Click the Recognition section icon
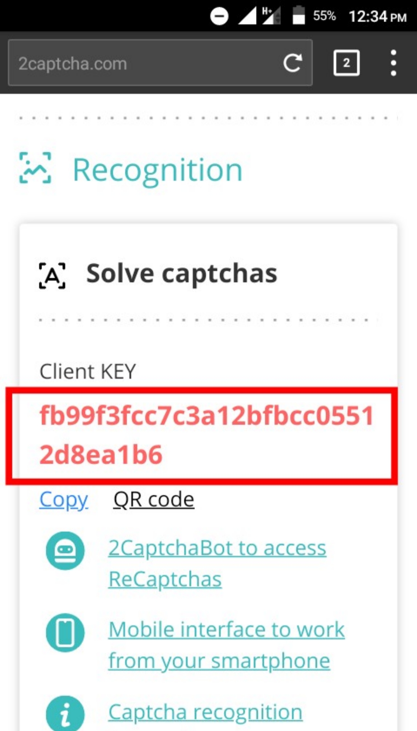 (35, 168)
